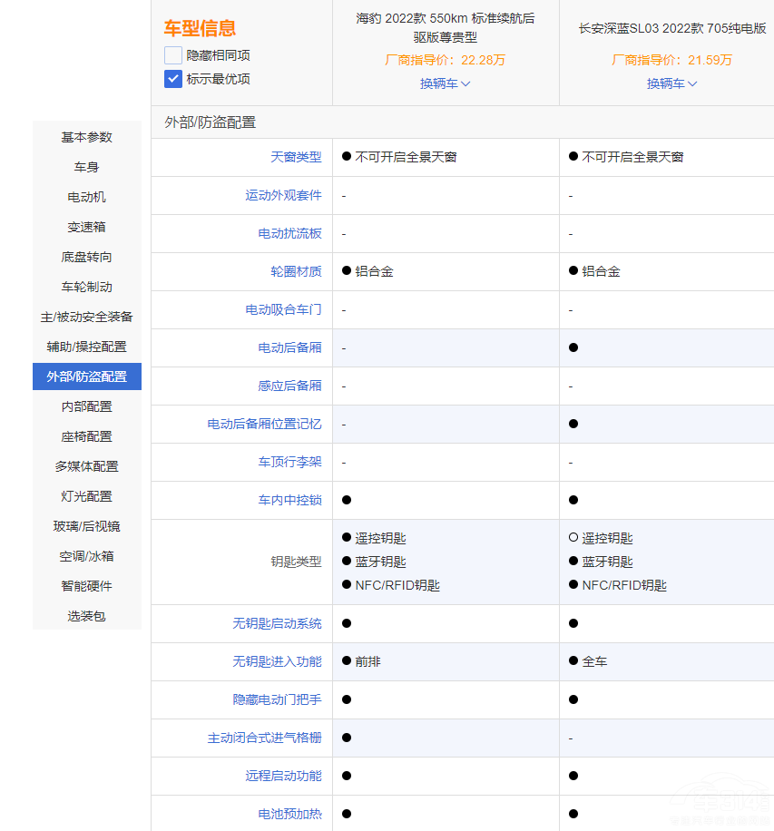Click 长安深蓝SL03 2022款 705纯电版 title
The image size is (774, 831).
point(671,28)
